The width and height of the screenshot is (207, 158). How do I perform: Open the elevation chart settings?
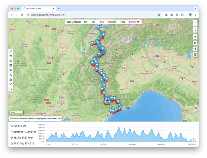tap(193, 139)
